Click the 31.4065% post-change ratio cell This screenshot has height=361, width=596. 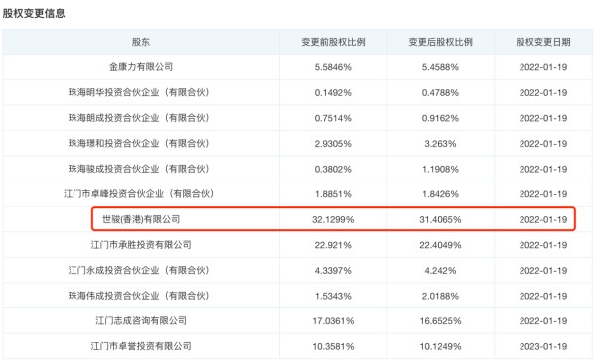(440, 220)
